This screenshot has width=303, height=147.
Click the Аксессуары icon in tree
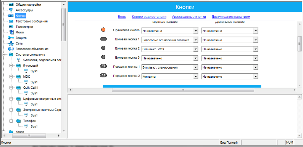[x=11, y=10]
